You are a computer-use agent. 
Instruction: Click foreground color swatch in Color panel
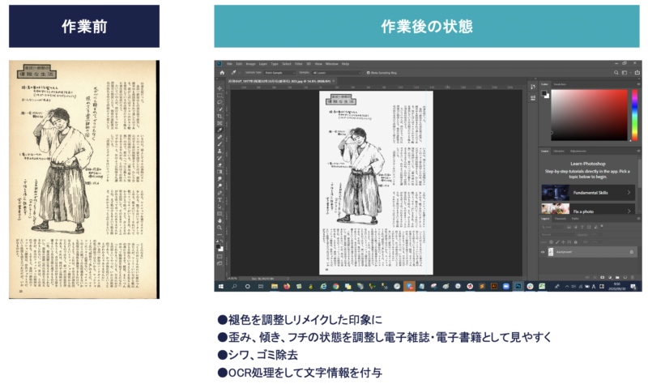point(544,93)
